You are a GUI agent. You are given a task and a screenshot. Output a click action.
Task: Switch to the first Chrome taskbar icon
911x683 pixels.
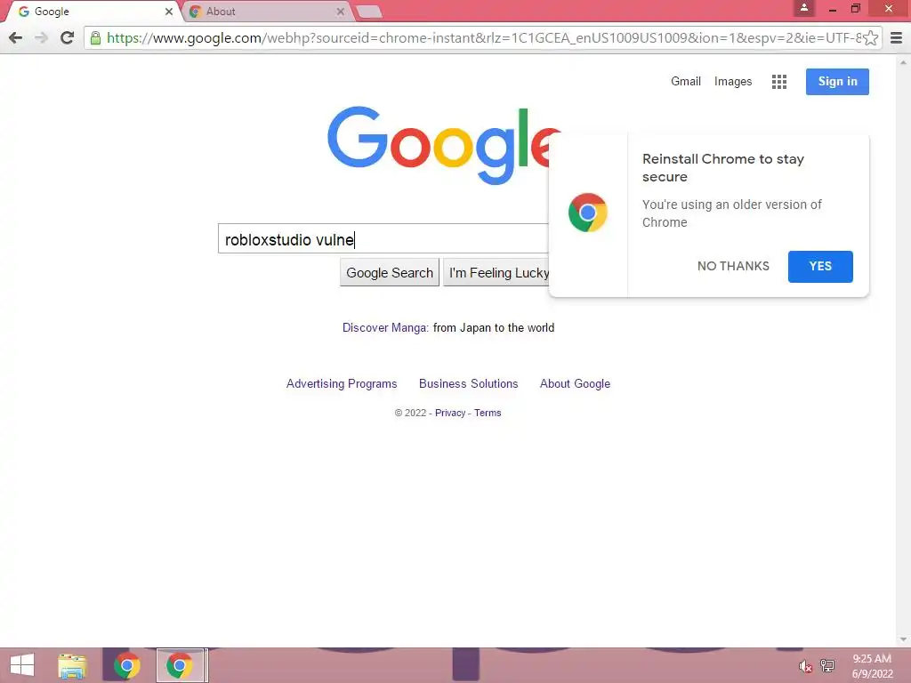pos(126,665)
